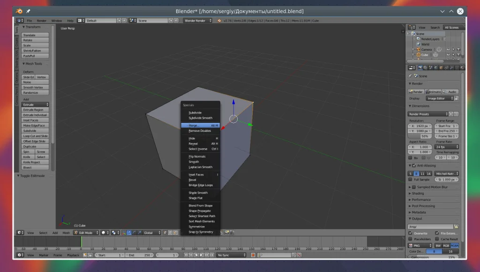480x272 pixels.
Task: Enable the Full Sample checkbox
Action: [411, 180]
